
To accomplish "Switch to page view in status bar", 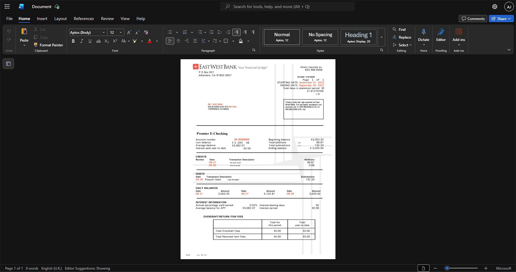I will tap(423, 268).
